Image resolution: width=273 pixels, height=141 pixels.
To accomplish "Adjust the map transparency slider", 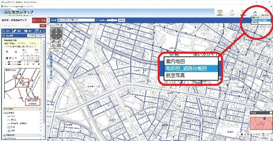I will [113, 20].
